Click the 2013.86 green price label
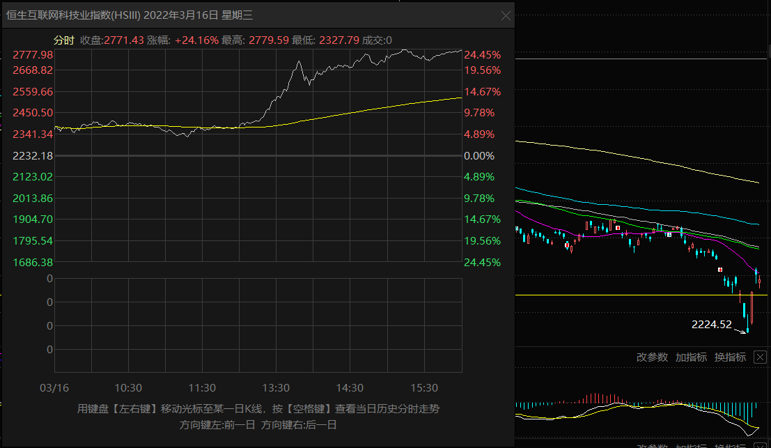 point(33,199)
